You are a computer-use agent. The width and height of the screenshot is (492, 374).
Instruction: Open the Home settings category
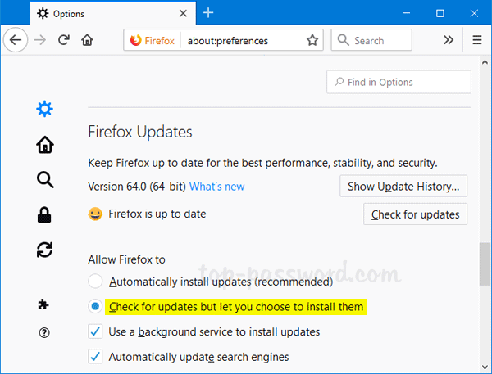(x=45, y=145)
